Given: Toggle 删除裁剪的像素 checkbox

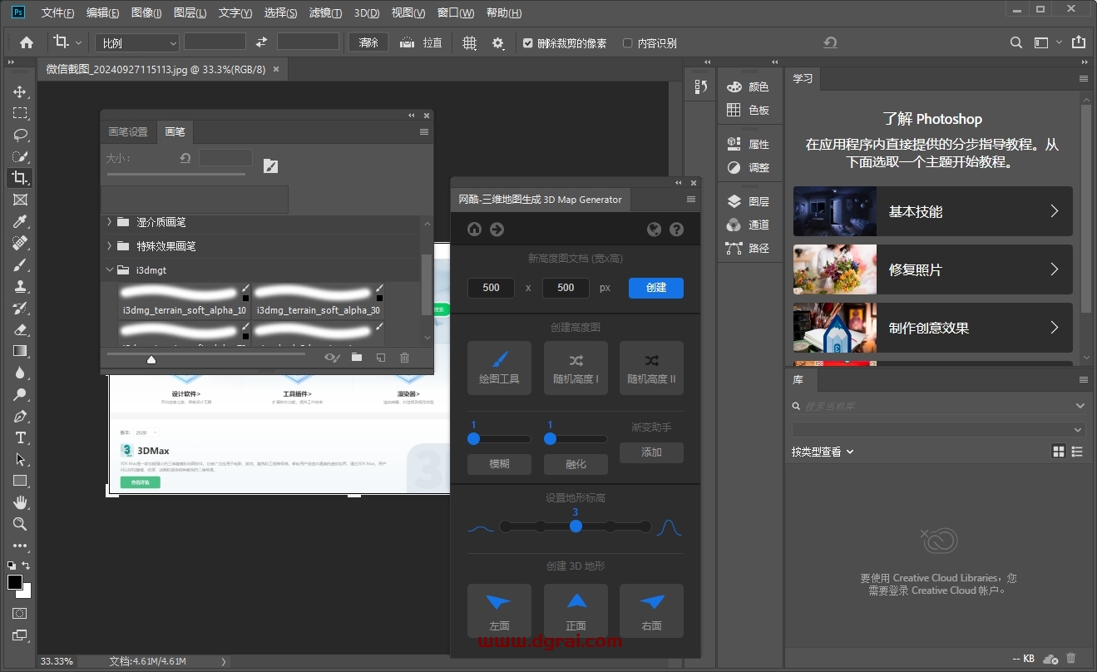Looking at the screenshot, I should point(527,42).
